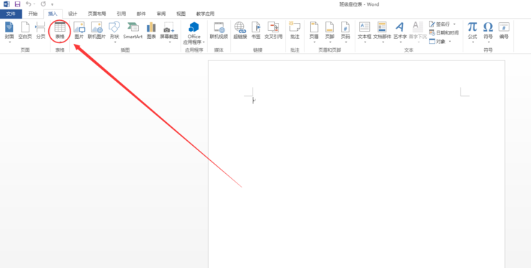Insert a Picture (图片) icon
Screen dimensions: 531x268
click(x=79, y=31)
